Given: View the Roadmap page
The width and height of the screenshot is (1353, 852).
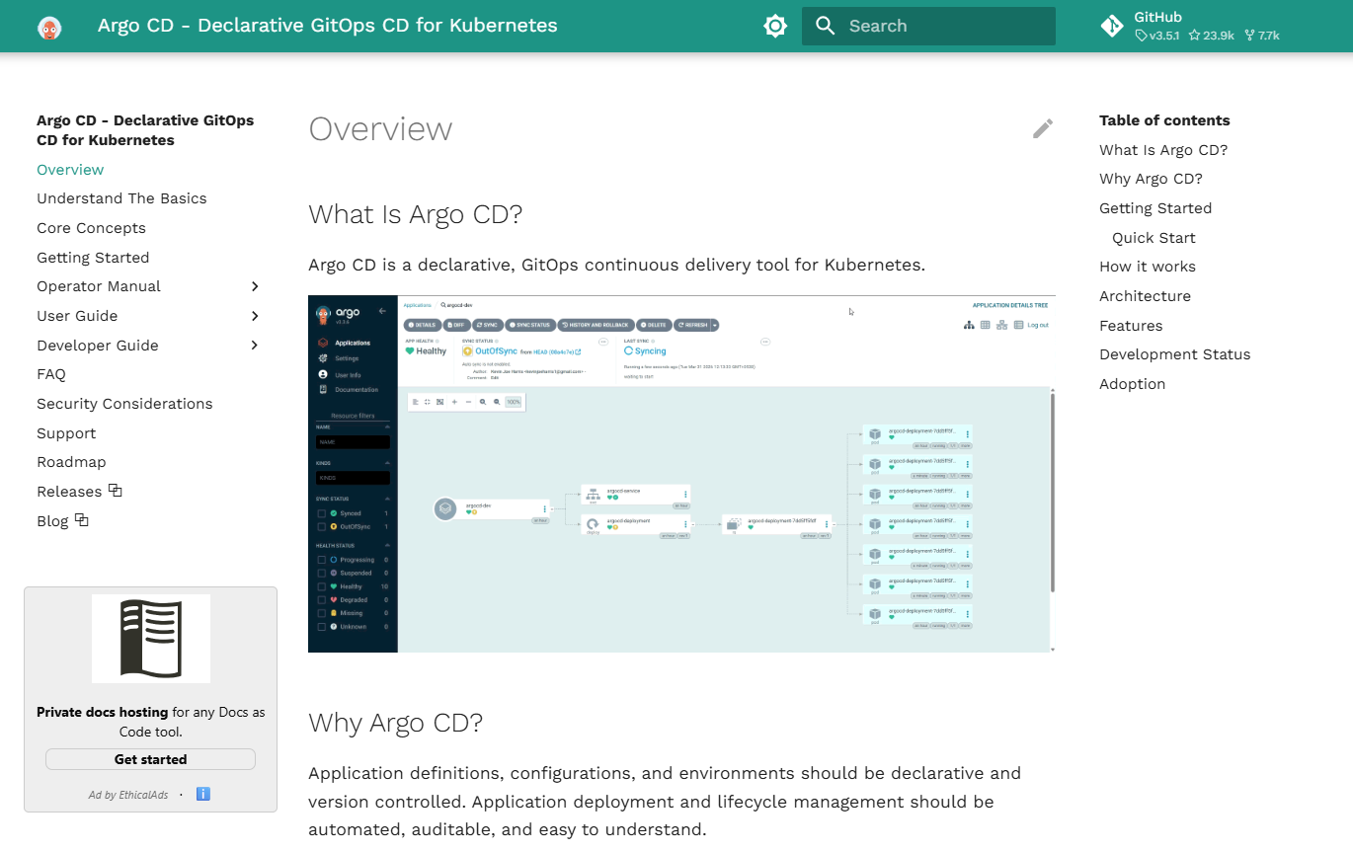Looking at the screenshot, I should 71,462.
